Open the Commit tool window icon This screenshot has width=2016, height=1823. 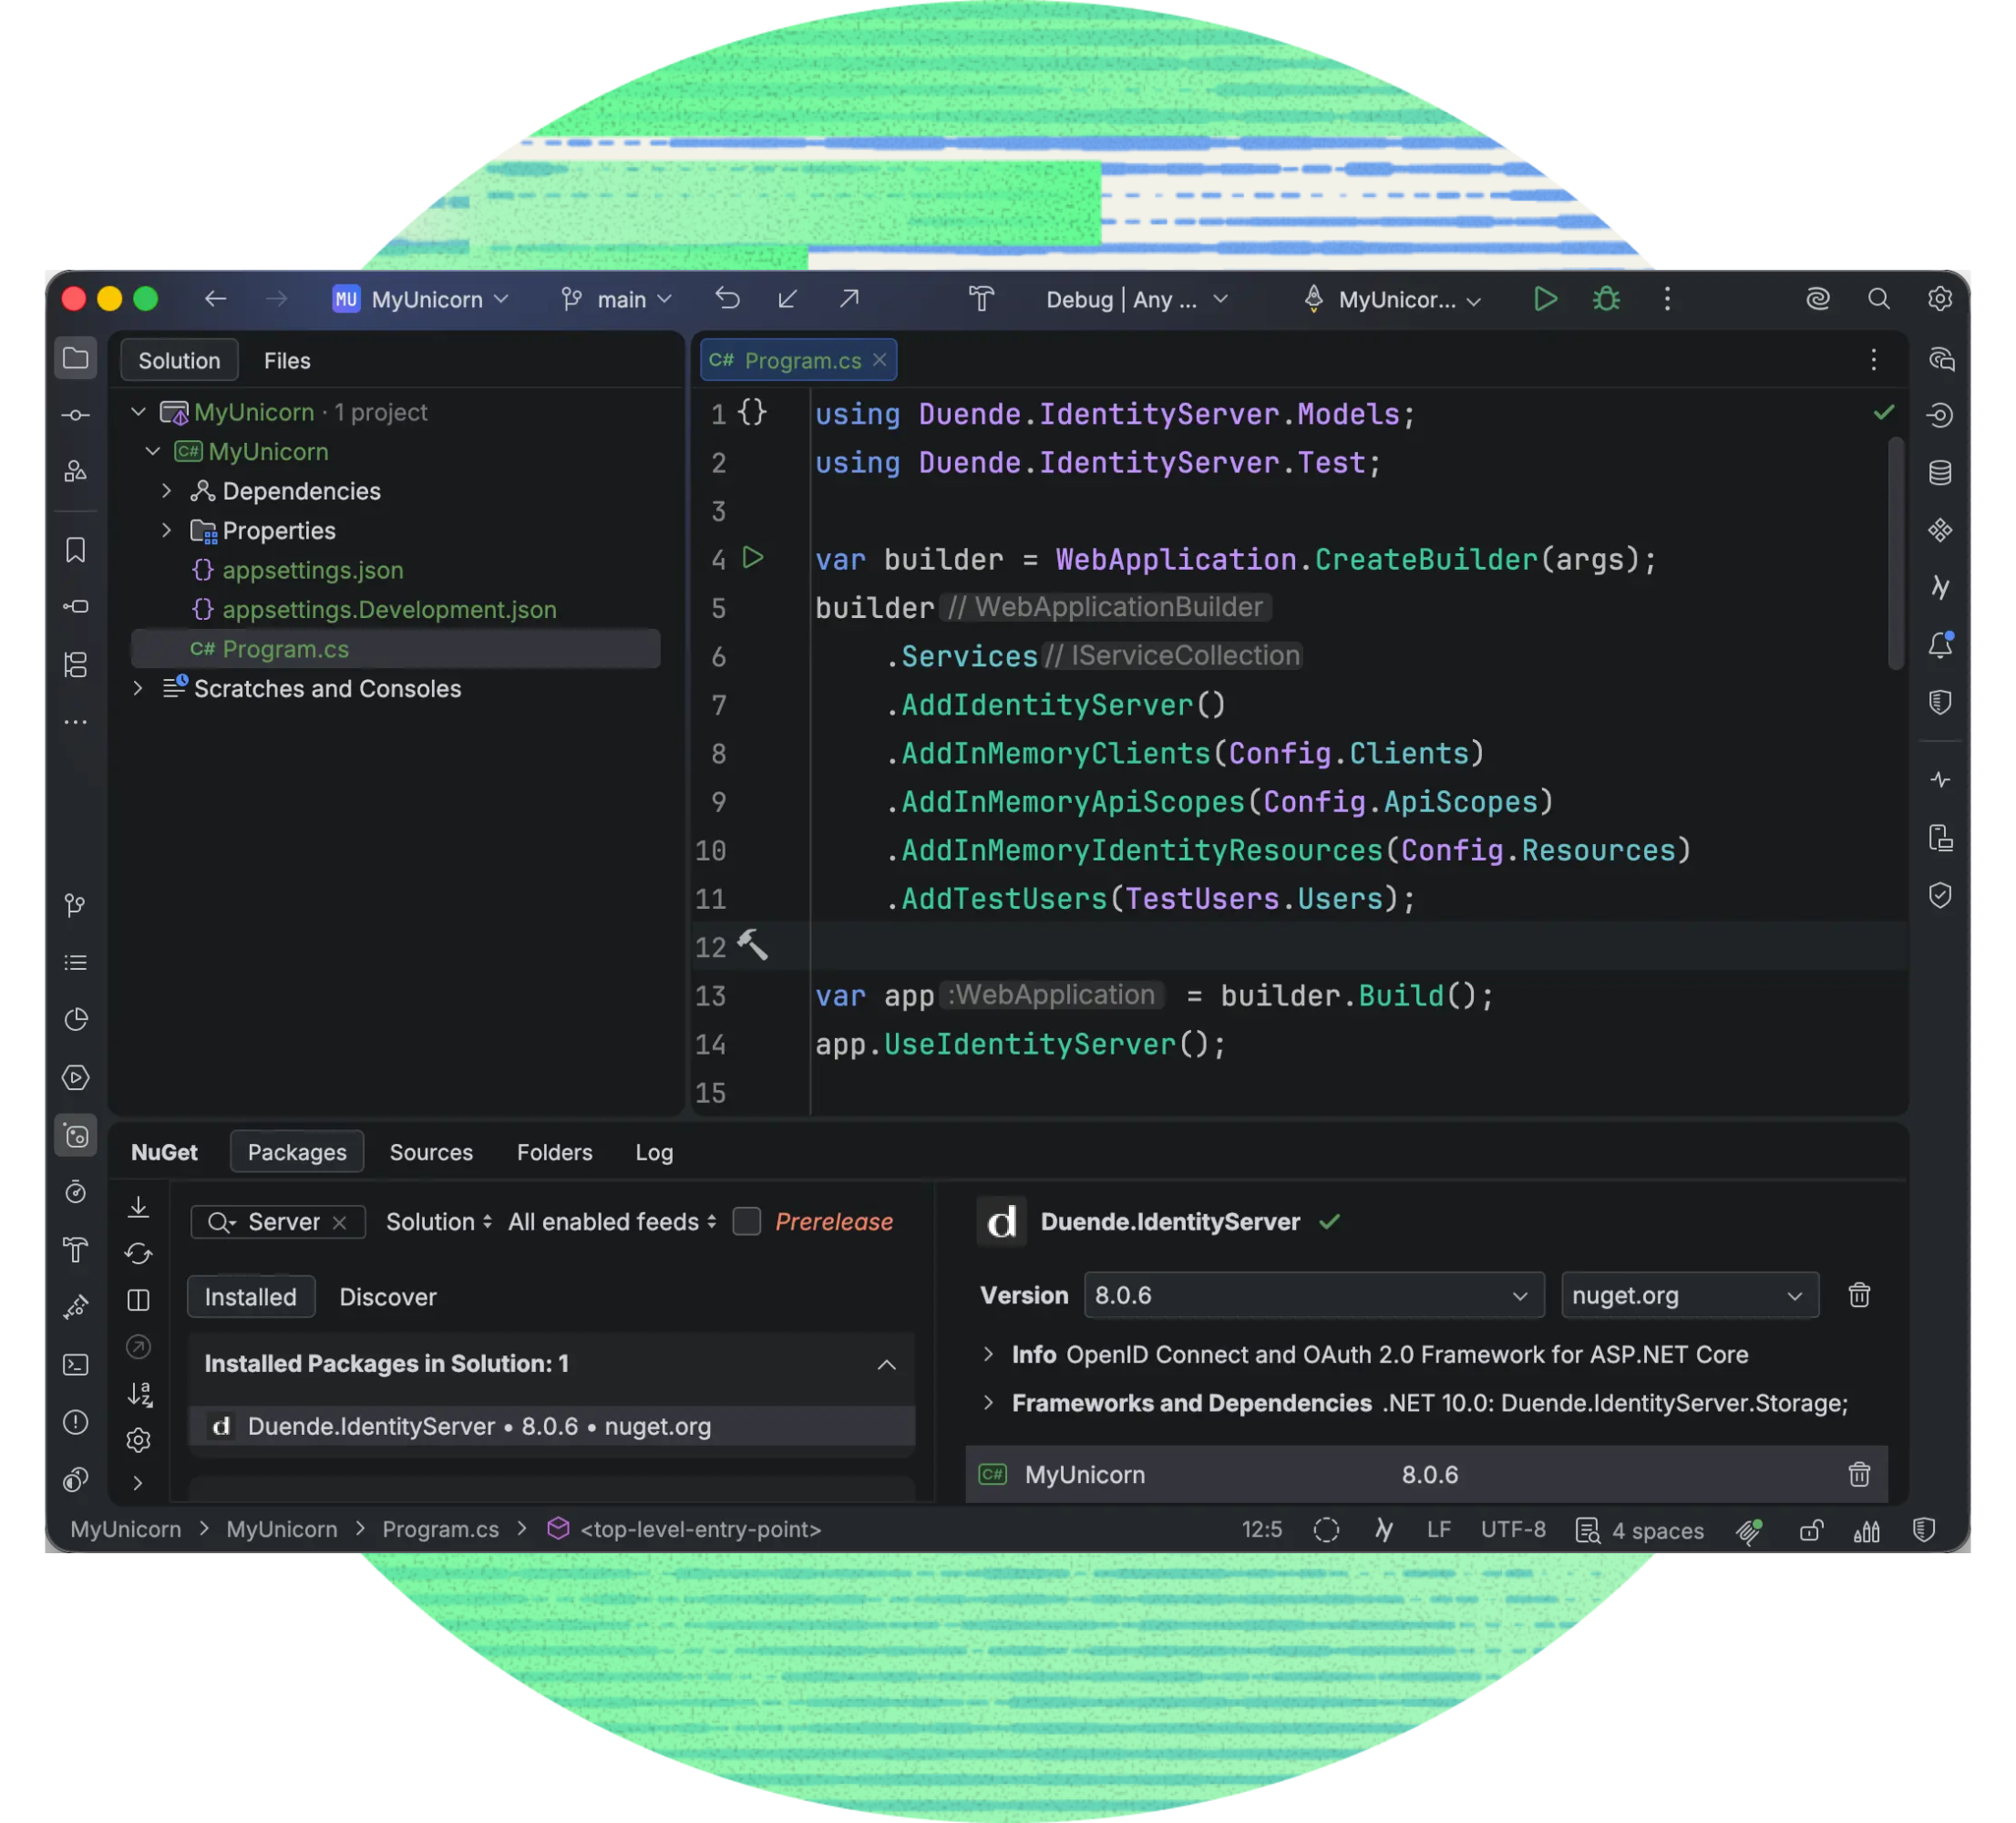[x=76, y=415]
